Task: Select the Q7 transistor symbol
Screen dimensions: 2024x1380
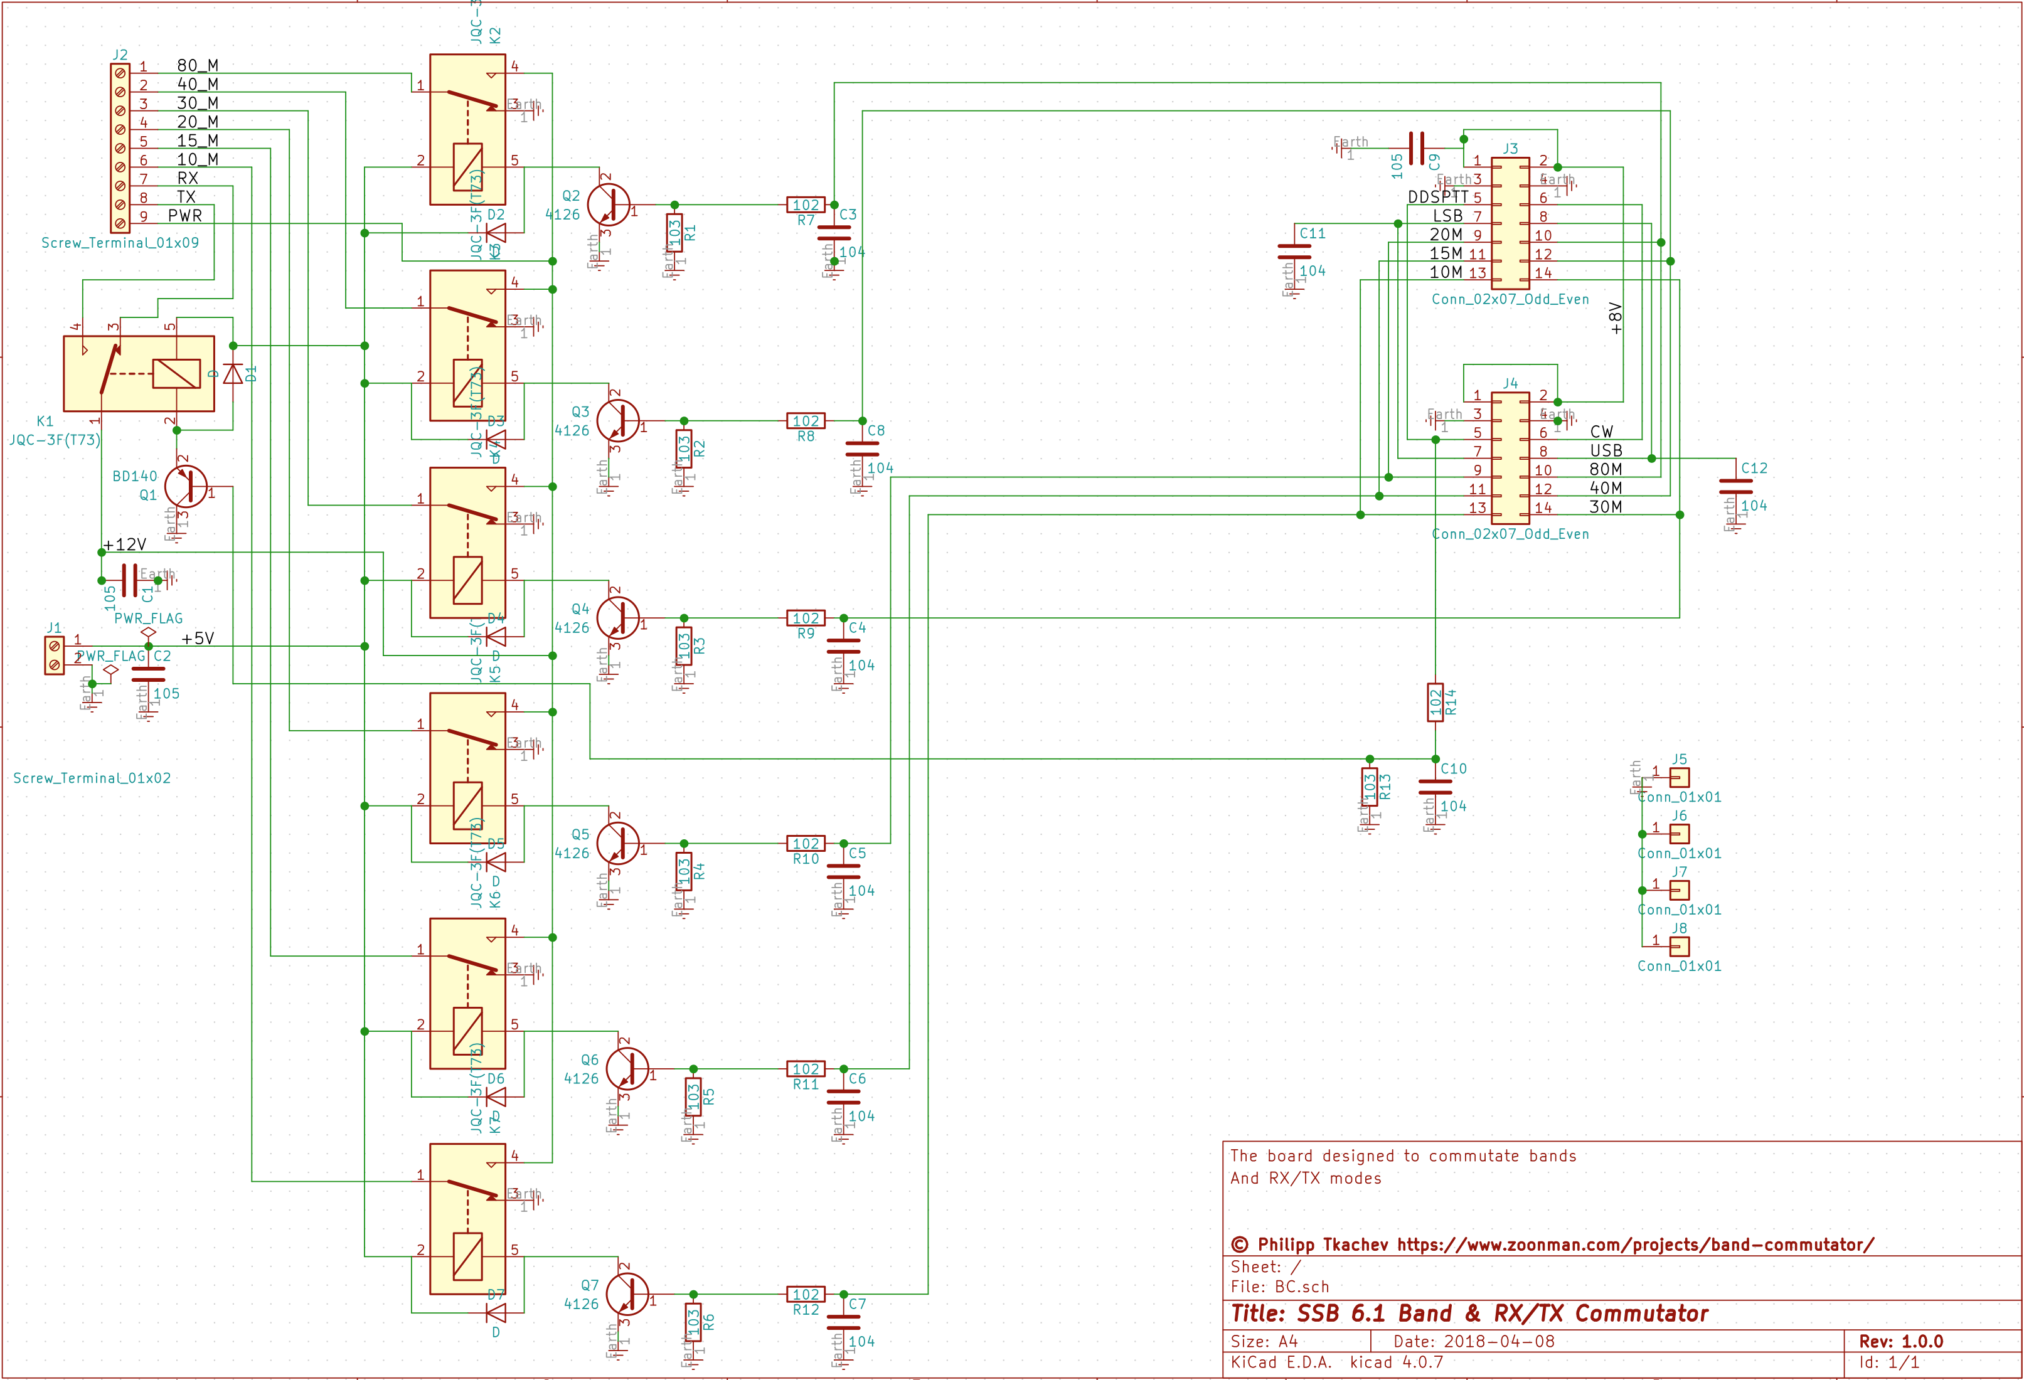Action: [627, 1294]
